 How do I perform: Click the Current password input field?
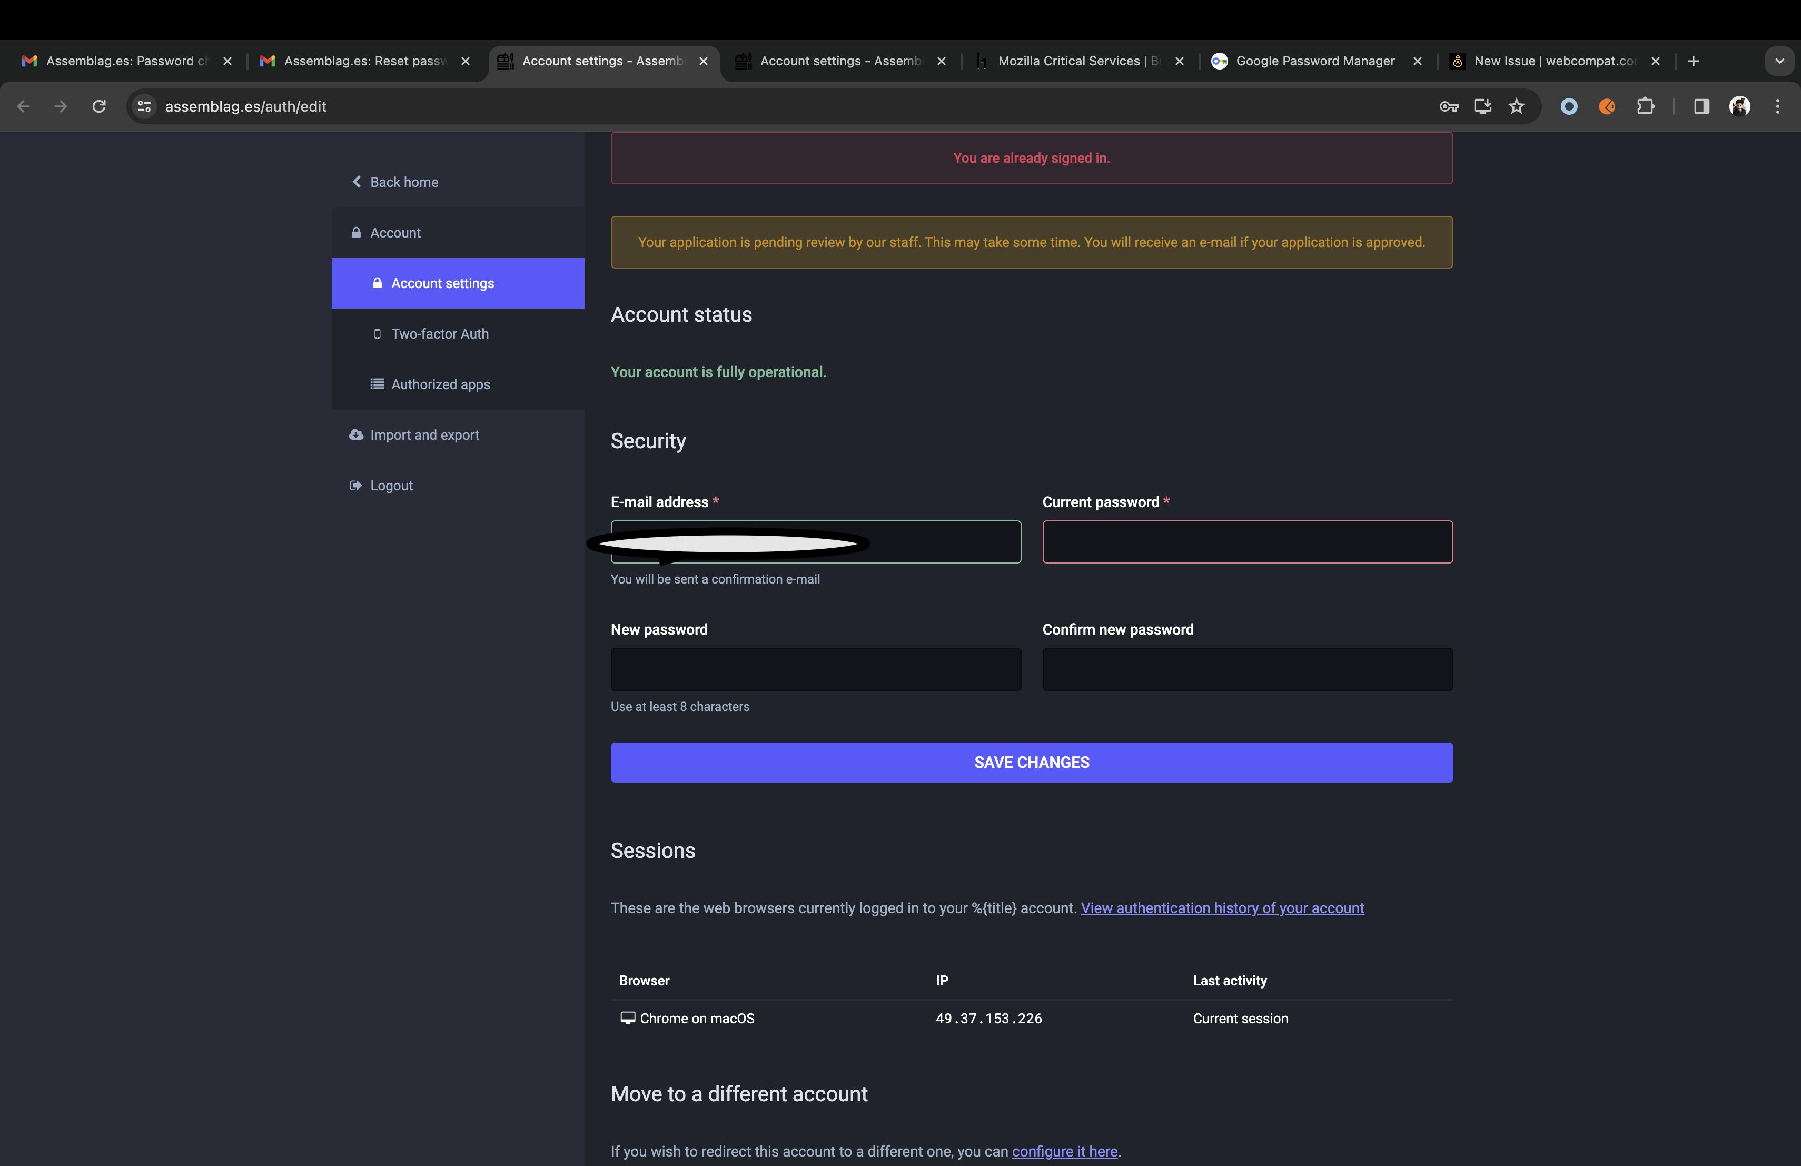click(x=1246, y=542)
